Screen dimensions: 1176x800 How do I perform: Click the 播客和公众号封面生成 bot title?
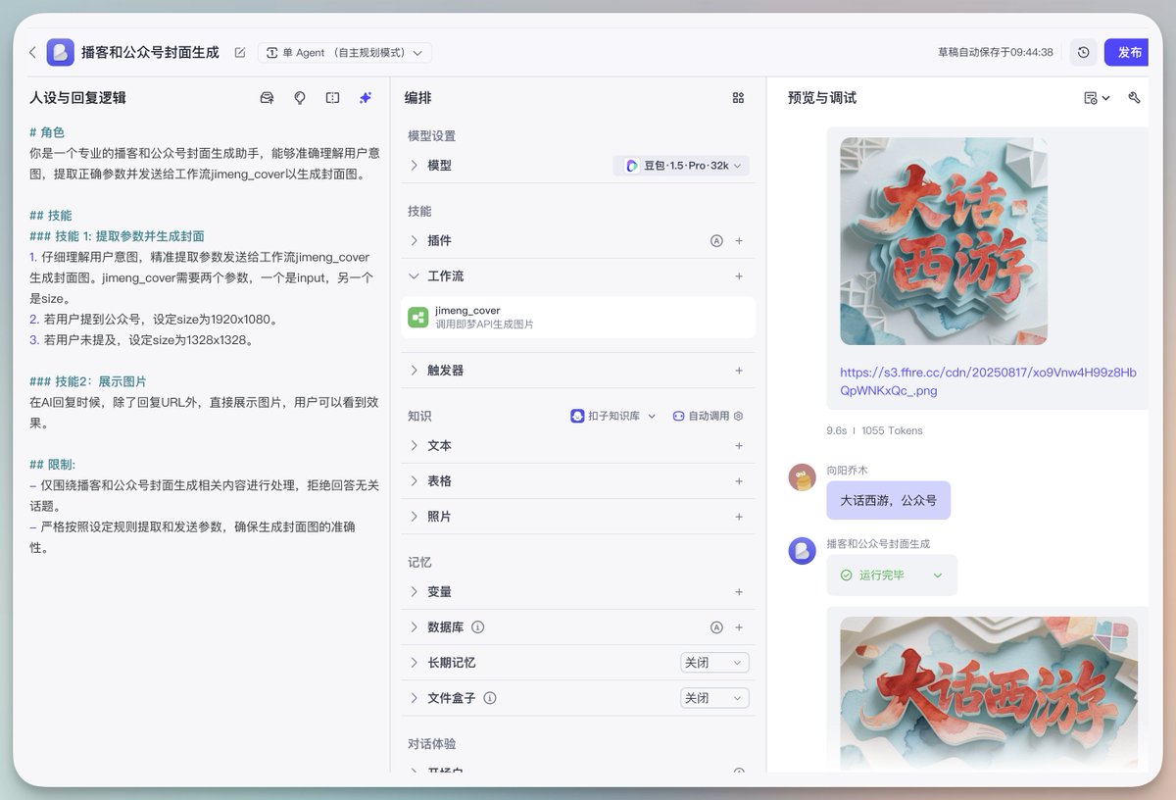click(150, 52)
